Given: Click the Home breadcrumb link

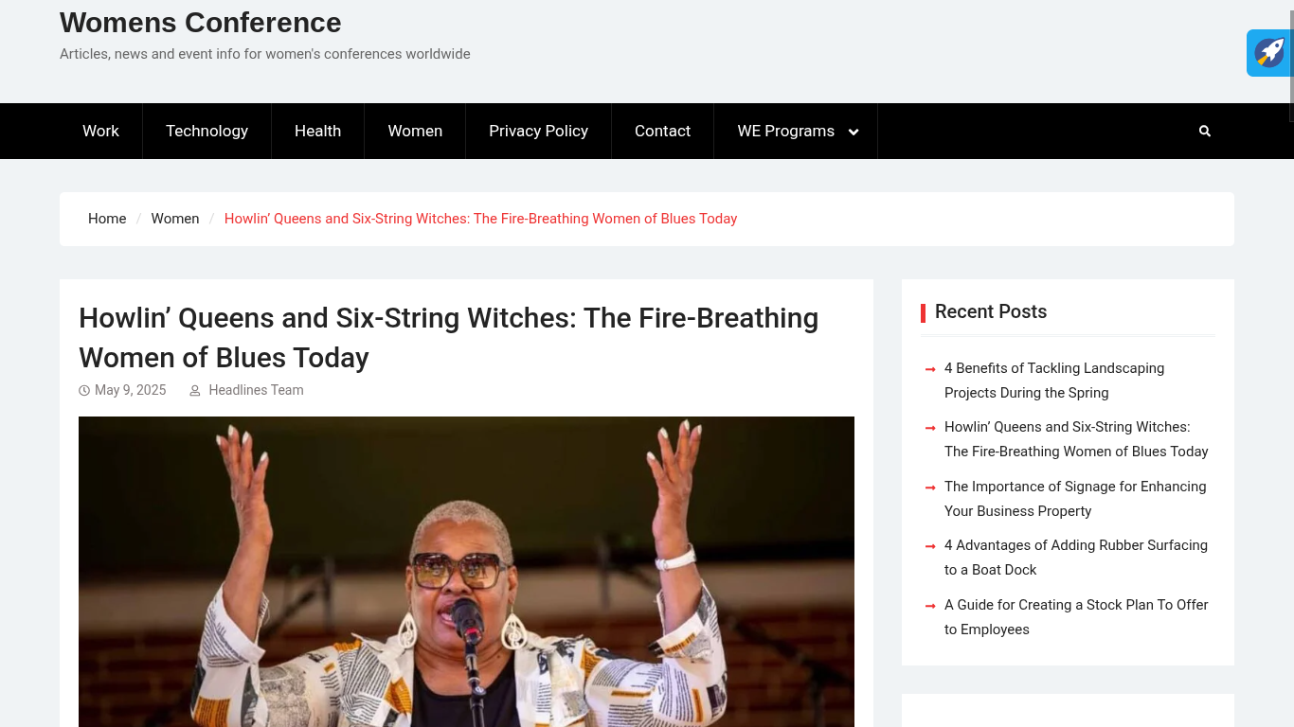Looking at the screenshot, I should (x=107, y=219).
